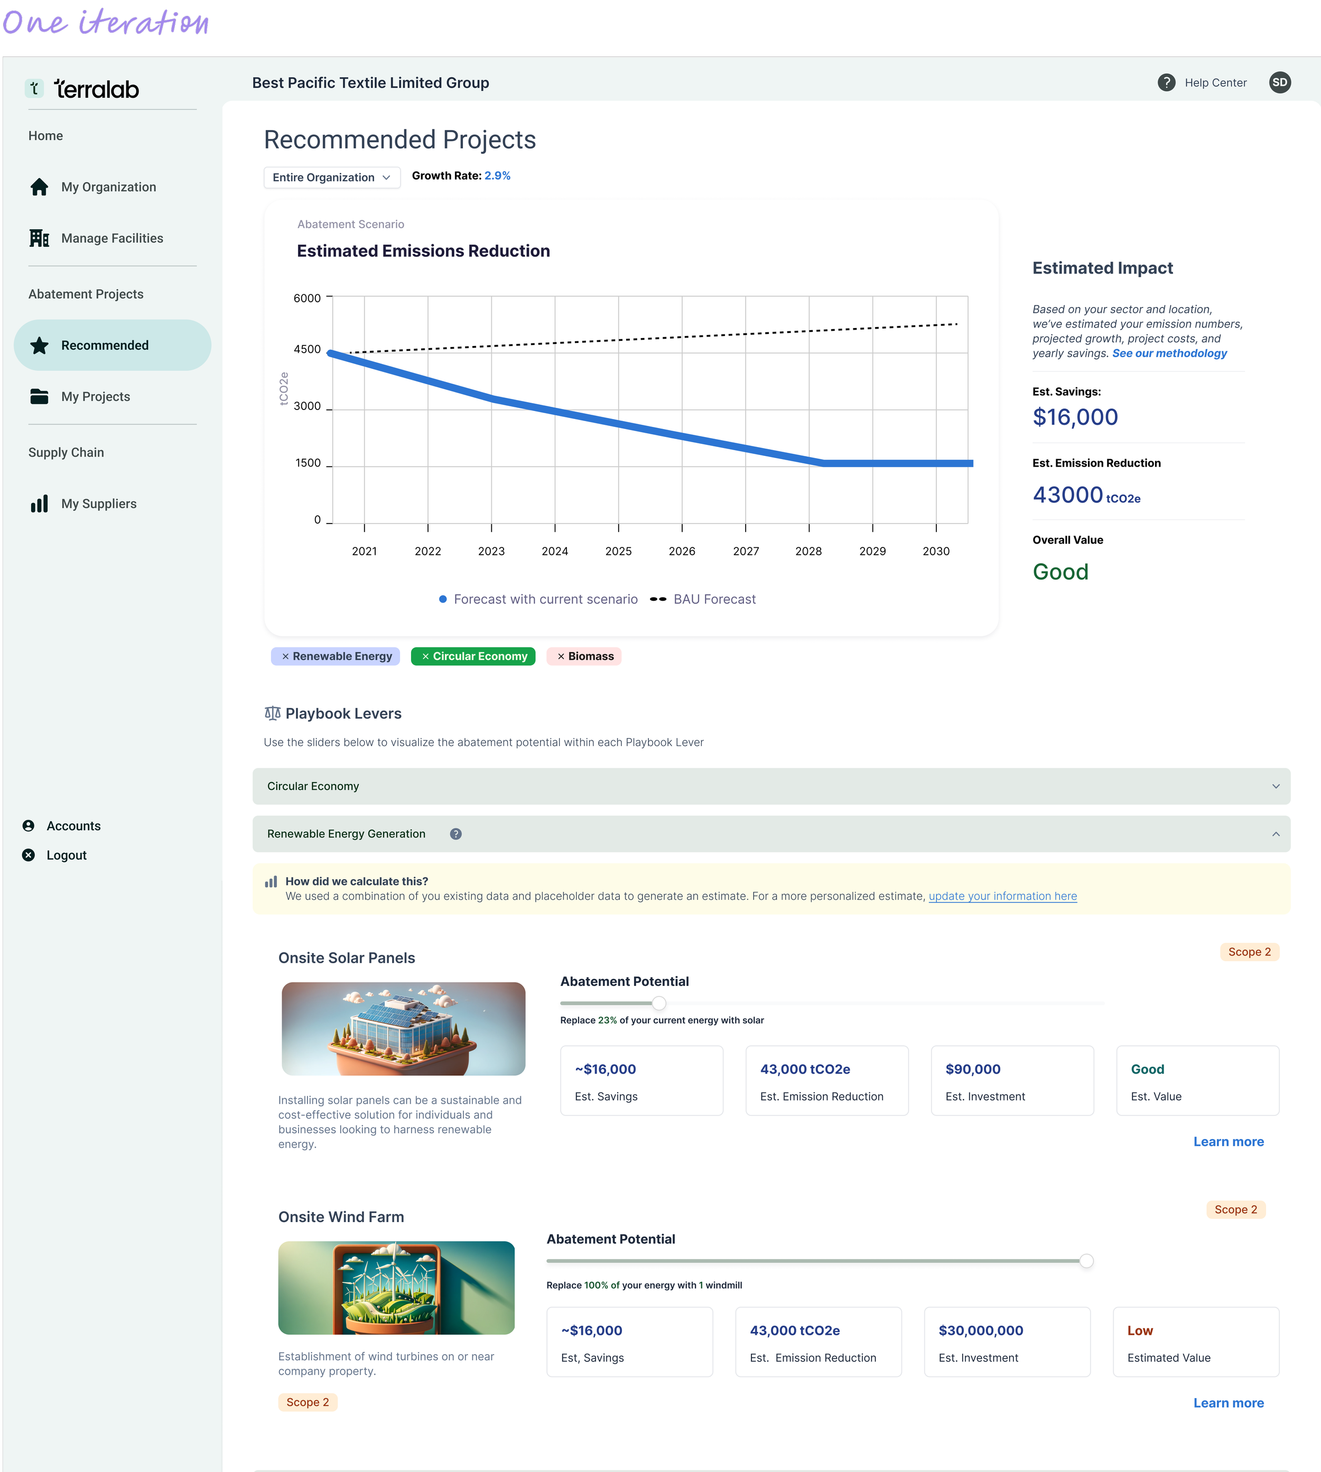
Task: Open Accounts from the sidebar
Action: 73,826
